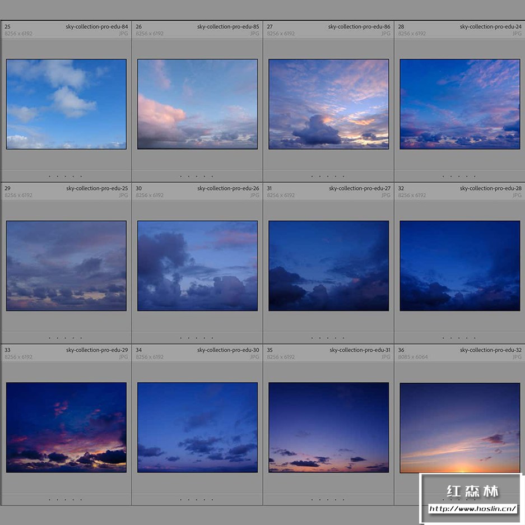The width and height of the screenshot is (525, 525).
Task: Click index number 31 in the grid
Action: [269, 188]
